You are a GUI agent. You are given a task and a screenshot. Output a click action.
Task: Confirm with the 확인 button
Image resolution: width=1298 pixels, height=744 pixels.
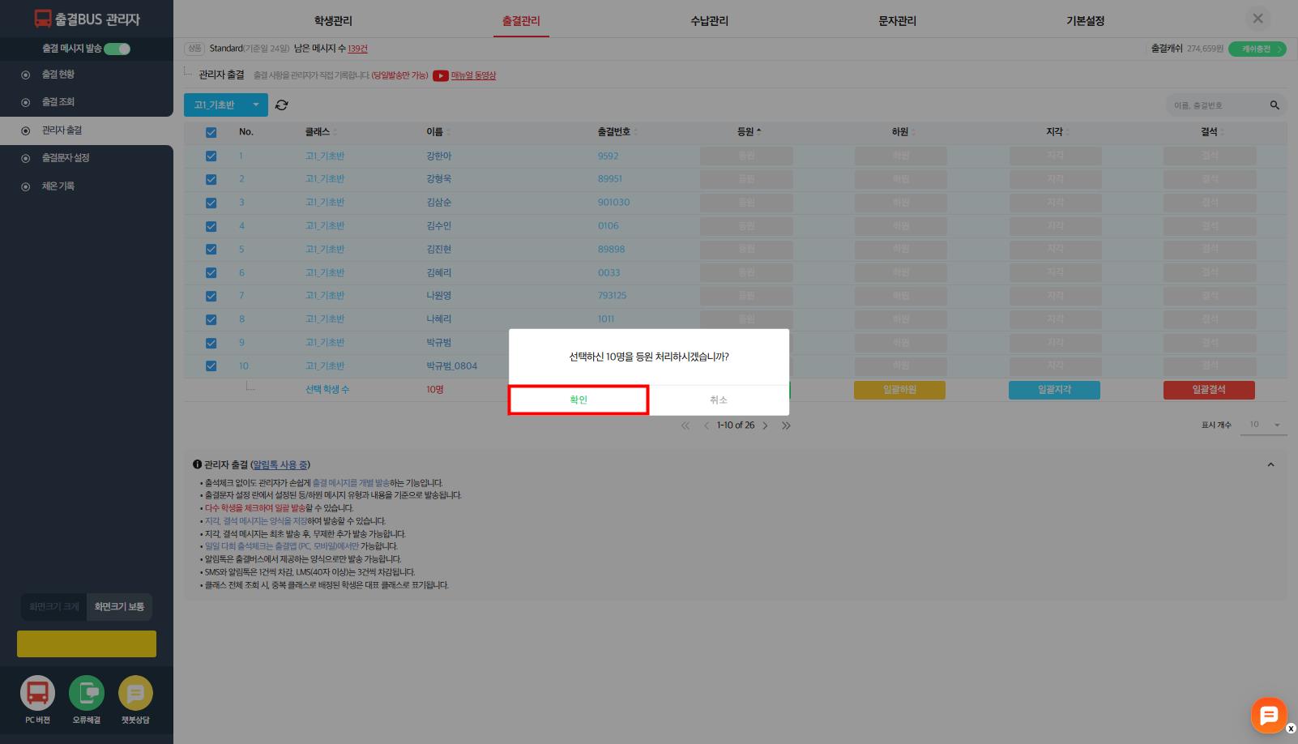point(579,400)
